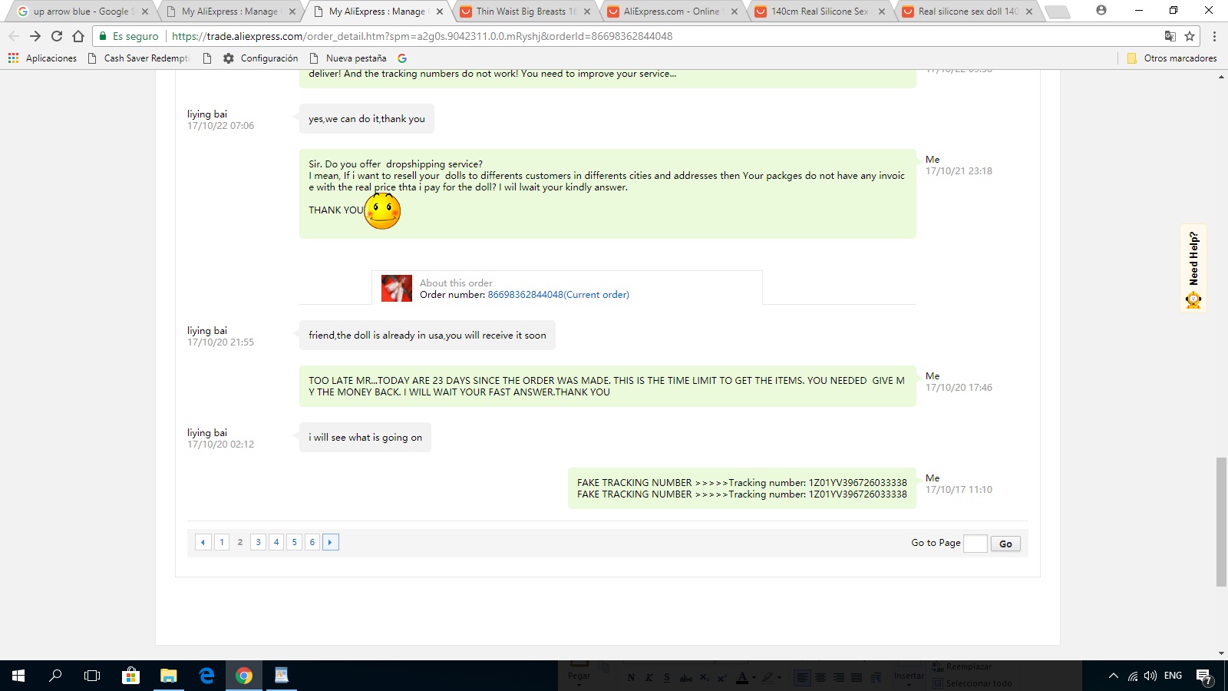Open volume control in system tray
Image resolution: width=1228 pixels, height=691 pixels.
coord(1150,676)
